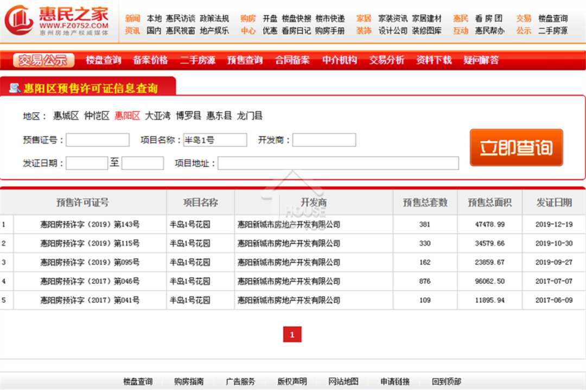The width and height of the screenshot is (586, 390).
Task: Open the footer 版权声明 link
Action: pyautogui.click(x=292, y=381)
